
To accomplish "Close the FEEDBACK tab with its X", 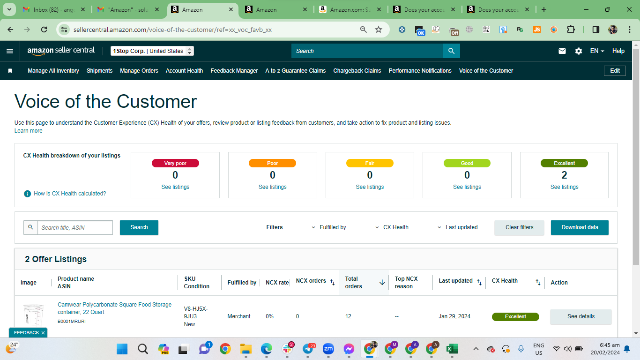I will pos(43,333).
